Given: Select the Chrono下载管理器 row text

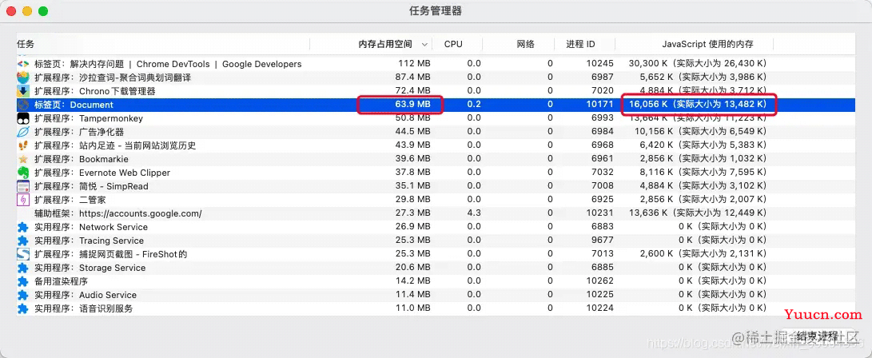Looking at the screenshot, I should tap(95, 90).
